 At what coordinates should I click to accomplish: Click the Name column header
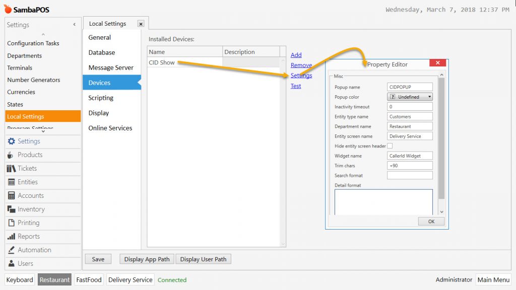pos(184,52)
